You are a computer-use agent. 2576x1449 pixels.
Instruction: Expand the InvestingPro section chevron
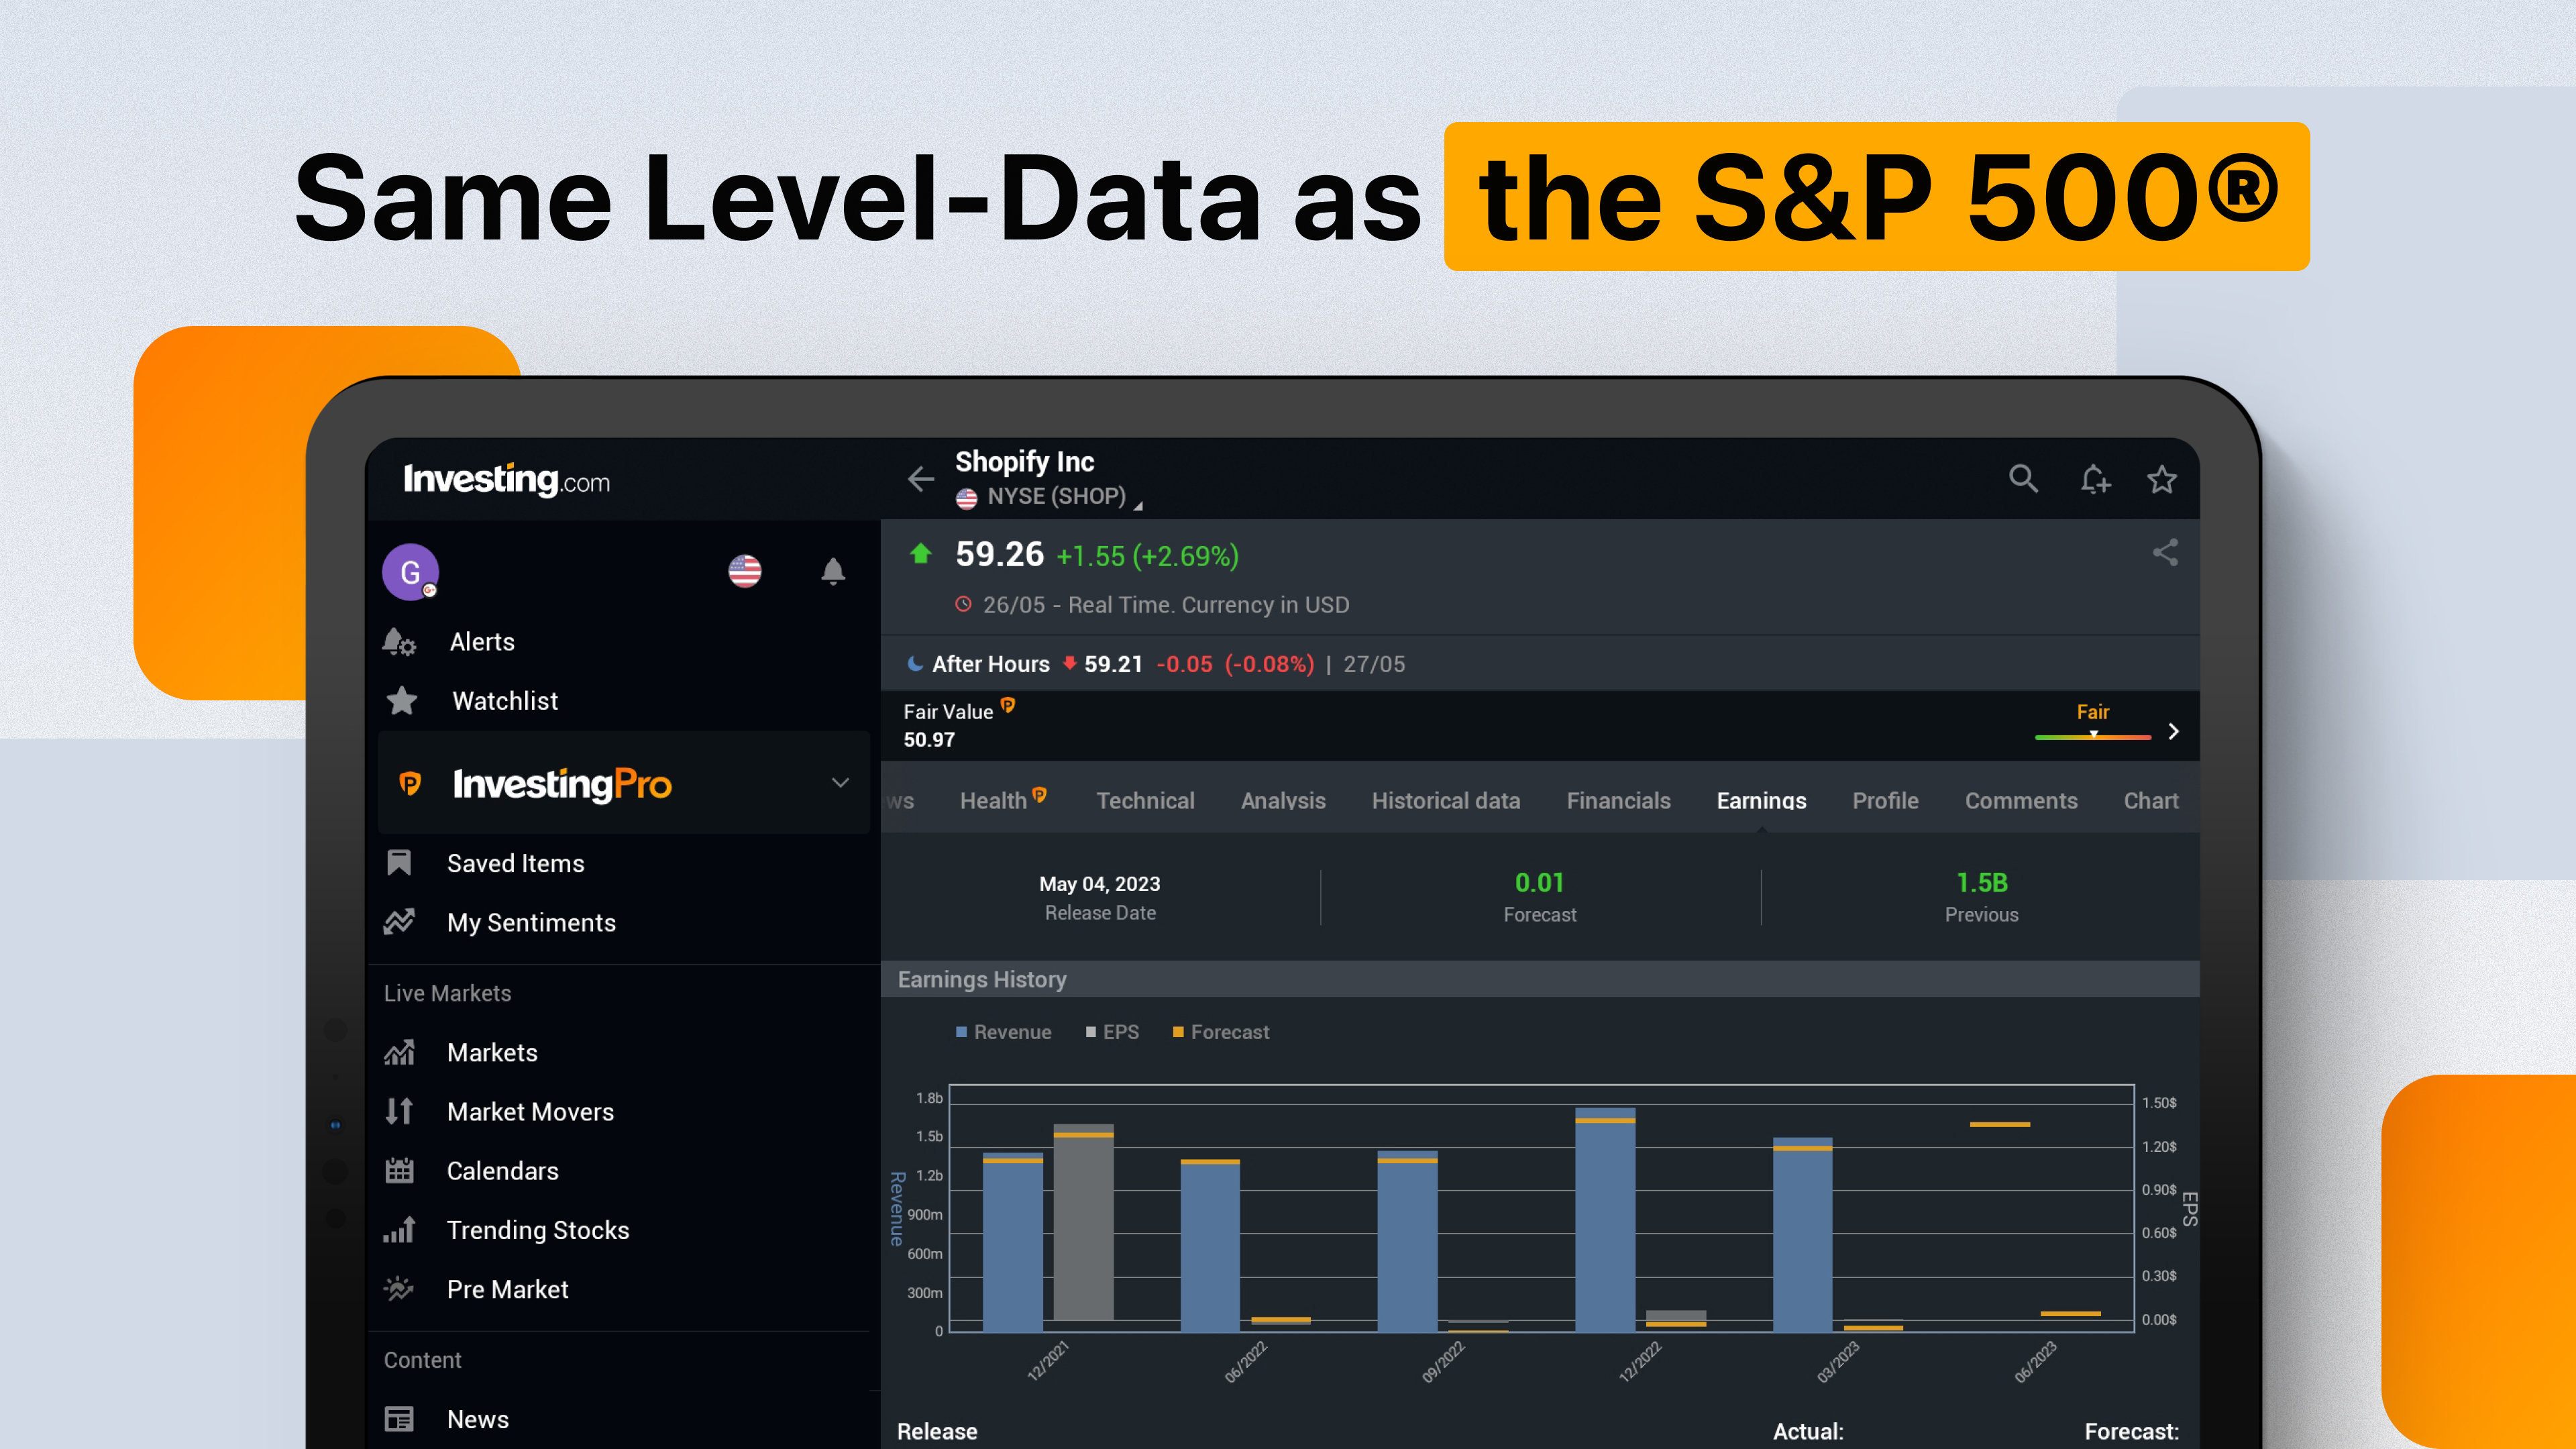(x=840, y=783)
